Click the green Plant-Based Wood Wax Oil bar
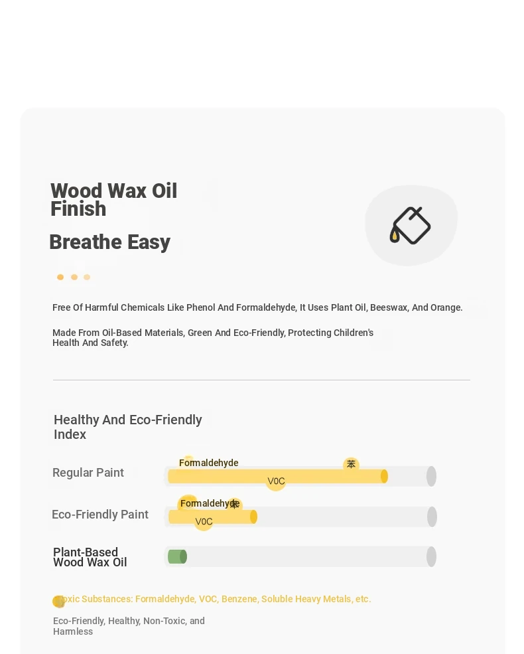 point(178,556)
